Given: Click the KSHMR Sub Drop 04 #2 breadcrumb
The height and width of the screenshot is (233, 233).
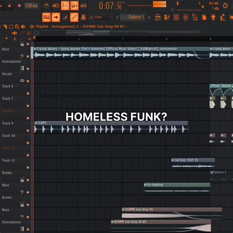Looking at the screenshot, I should tap(104, 26).
